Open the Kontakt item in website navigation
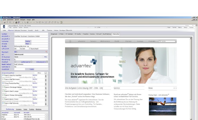 point(152,41)
